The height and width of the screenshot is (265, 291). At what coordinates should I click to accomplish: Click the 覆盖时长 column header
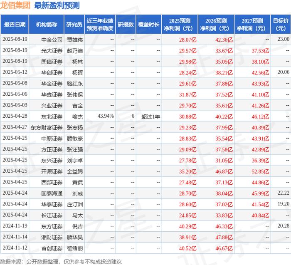click(149, 25)
